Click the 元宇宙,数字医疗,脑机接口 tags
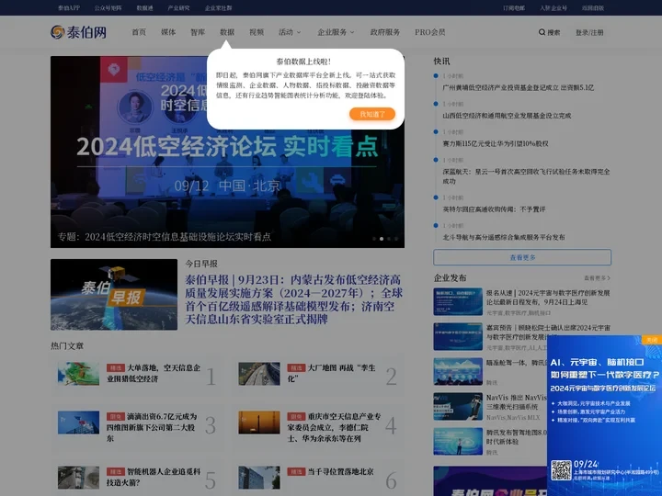662x496 pixels. 518,313
